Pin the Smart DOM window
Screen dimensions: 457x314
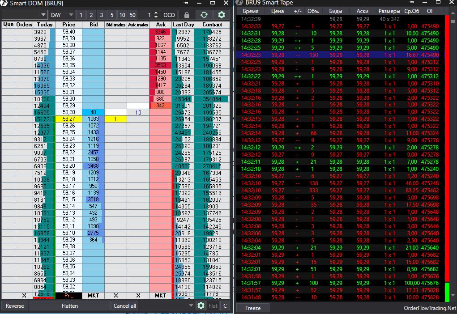pyautogui.click(x=186, y=3)
